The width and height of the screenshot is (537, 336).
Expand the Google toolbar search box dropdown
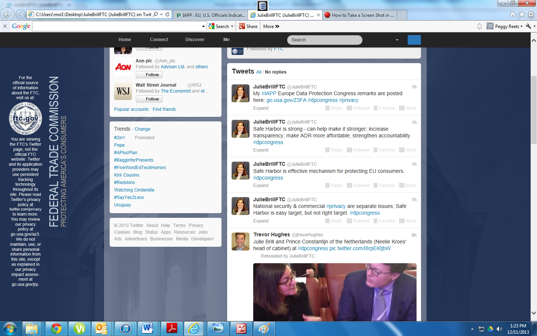click(x=203, y=27)
